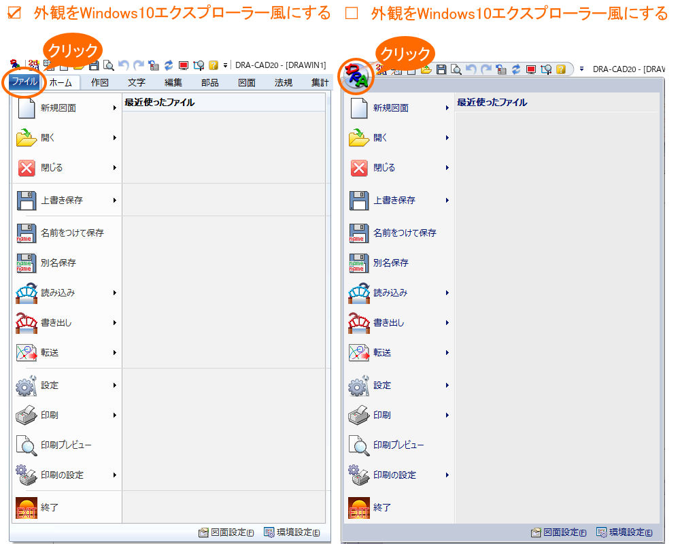Click the 環境設定 button in the left window
The height and width of the screenshot is (544, 680).
tap(292, 532)
